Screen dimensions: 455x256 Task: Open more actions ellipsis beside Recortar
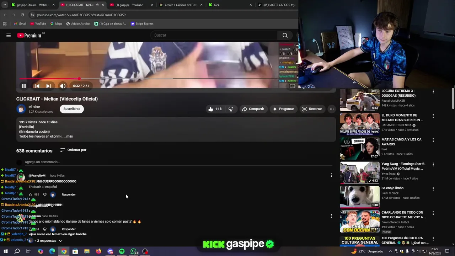(x=331, y=109)
